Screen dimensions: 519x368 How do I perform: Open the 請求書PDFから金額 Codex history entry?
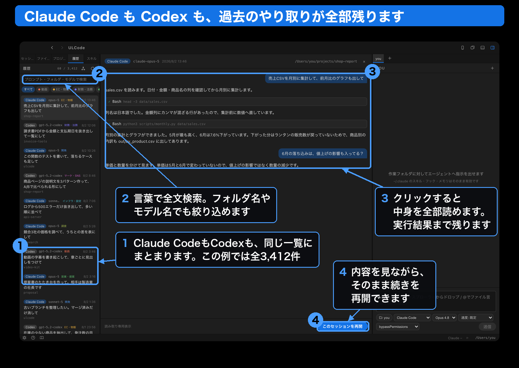point(60,133)
